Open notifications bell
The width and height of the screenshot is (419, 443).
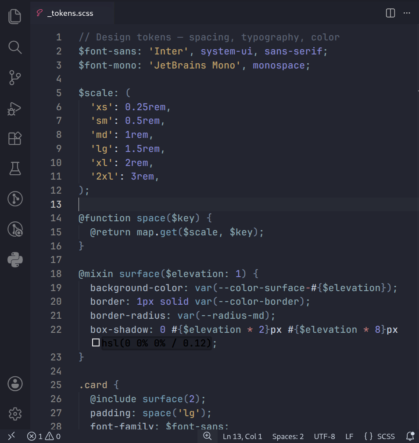click(x=410, y=436)
